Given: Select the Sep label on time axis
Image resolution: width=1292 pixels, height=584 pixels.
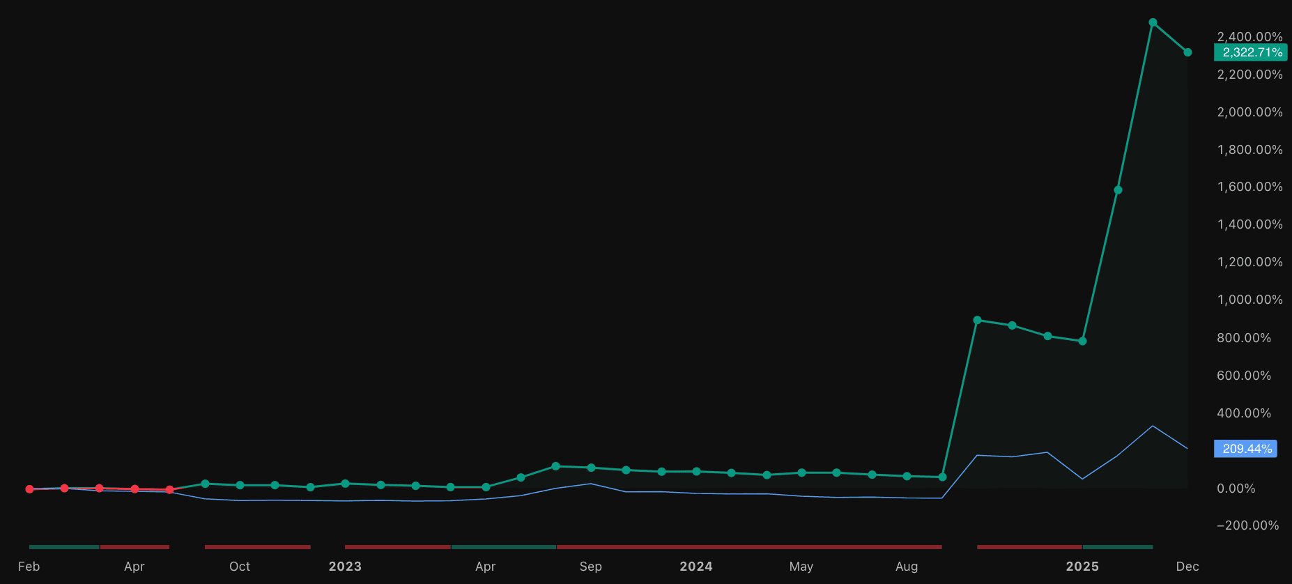Looking at the screenshot, I should 590,567.
